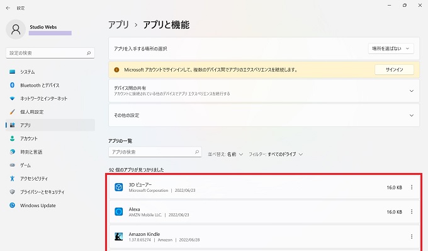Open 個人用設定 settings
428x251 pixels.
50,112
